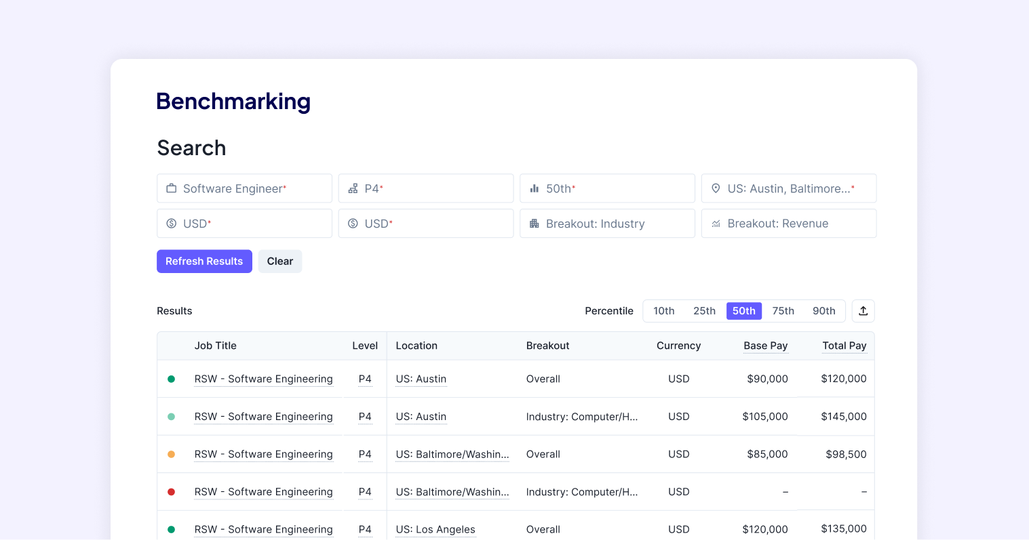The height and width of the screenshot is (540, 1029).
Task: Click P4 level in the $90,000 row
Action: coord(365,379)
